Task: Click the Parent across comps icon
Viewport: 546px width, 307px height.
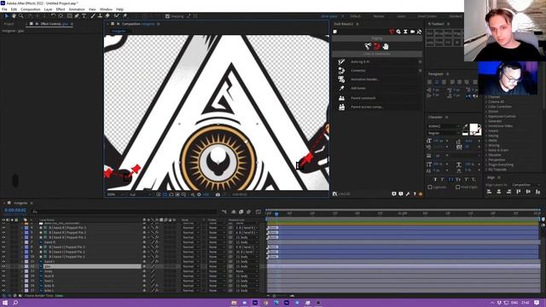Action: pos(341,107)
